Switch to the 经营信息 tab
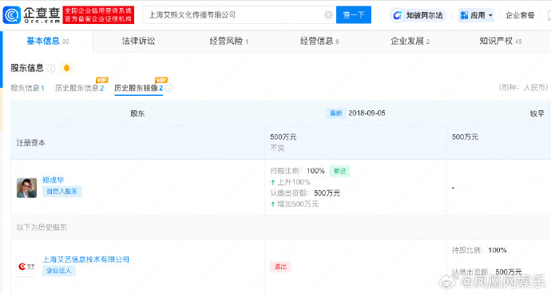This screenshot has width=551, height=294. click(319, 42)
